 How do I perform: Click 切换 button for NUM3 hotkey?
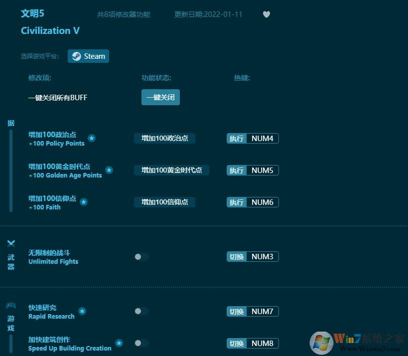[237, 257]
